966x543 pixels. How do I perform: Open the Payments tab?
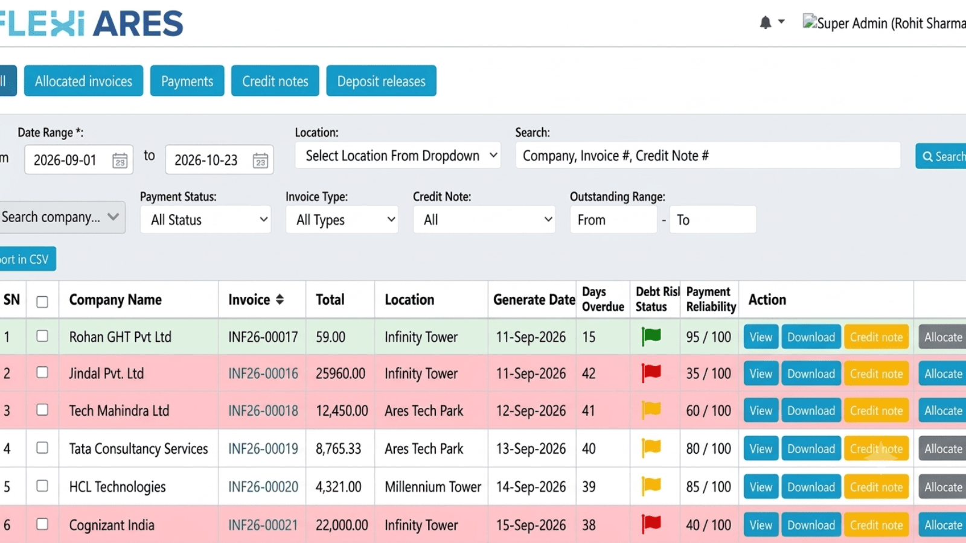[x=187, y=81]
